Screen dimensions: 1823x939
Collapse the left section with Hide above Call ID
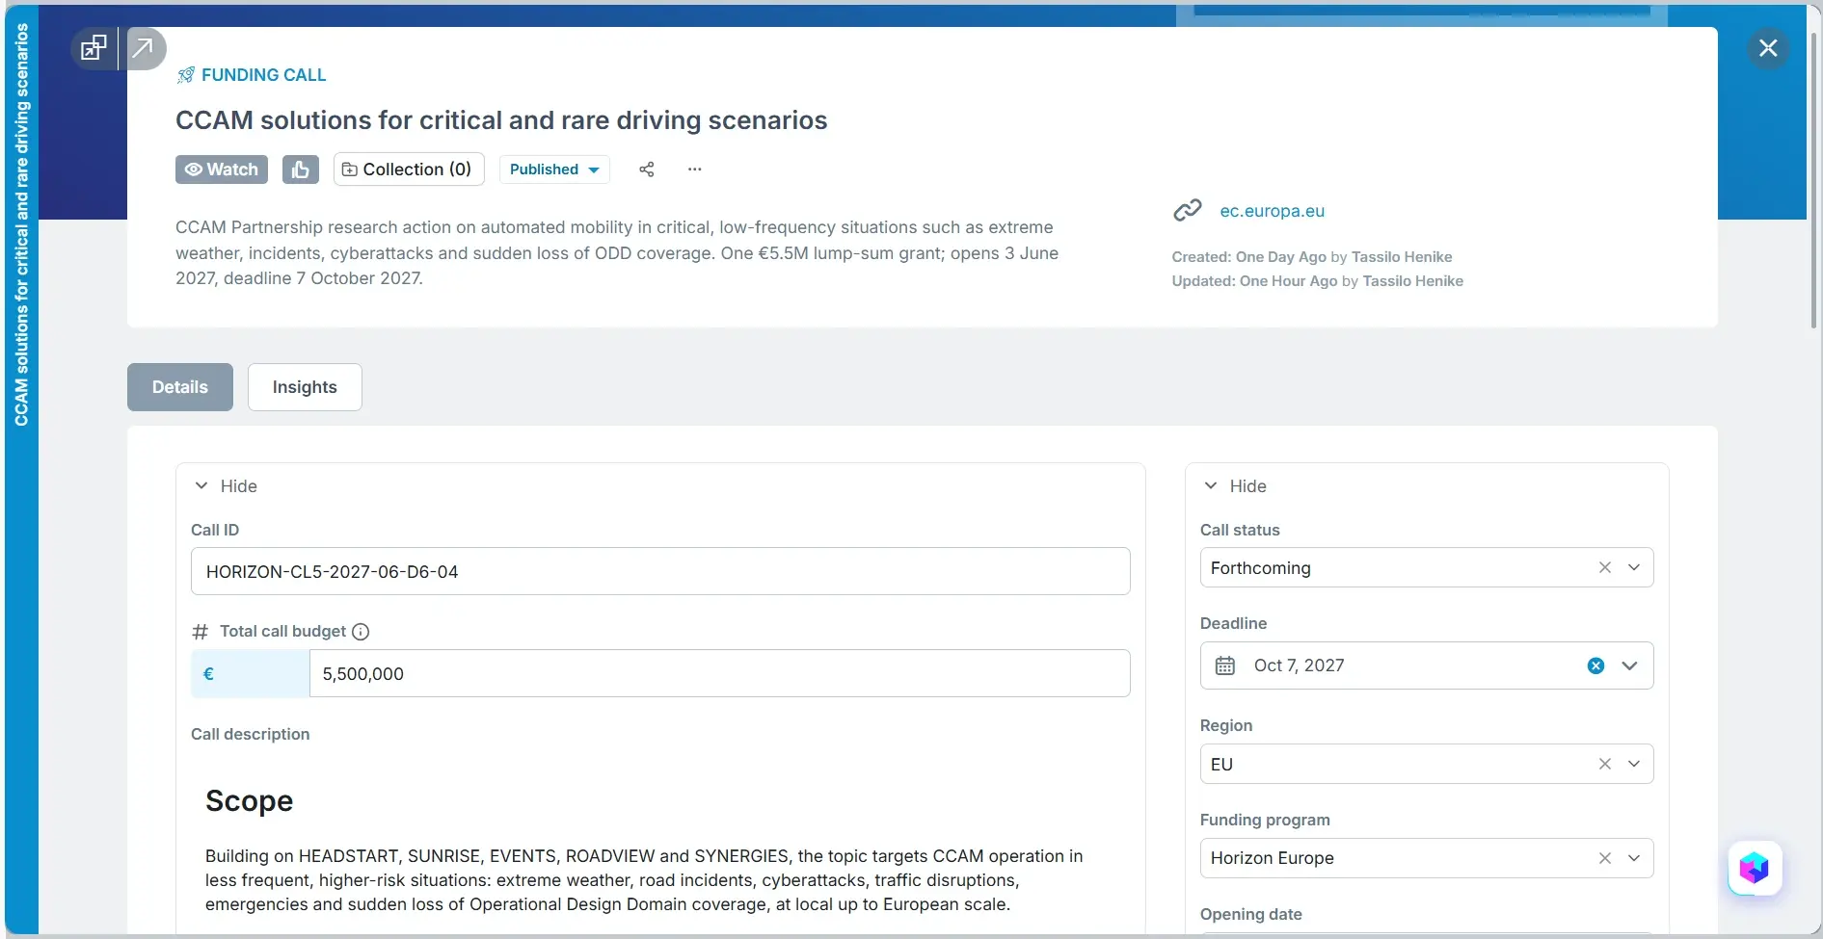(x=227, y=486)
